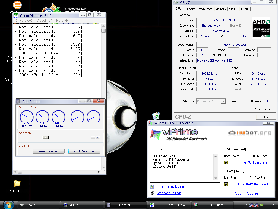Image resolution: width=278 pixels, height=209 pixels.
Task: Click the FSB clock gauge in PLL Control
Action: tap(42, 117)
